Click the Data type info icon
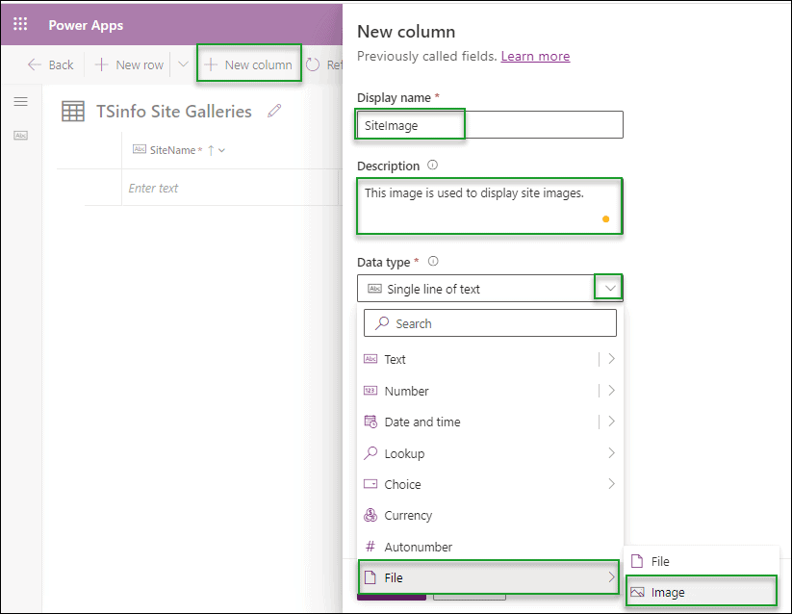Image resolution: width=792 pixels, height=614 pixels. pyautogui.click(x=433, y=261)
